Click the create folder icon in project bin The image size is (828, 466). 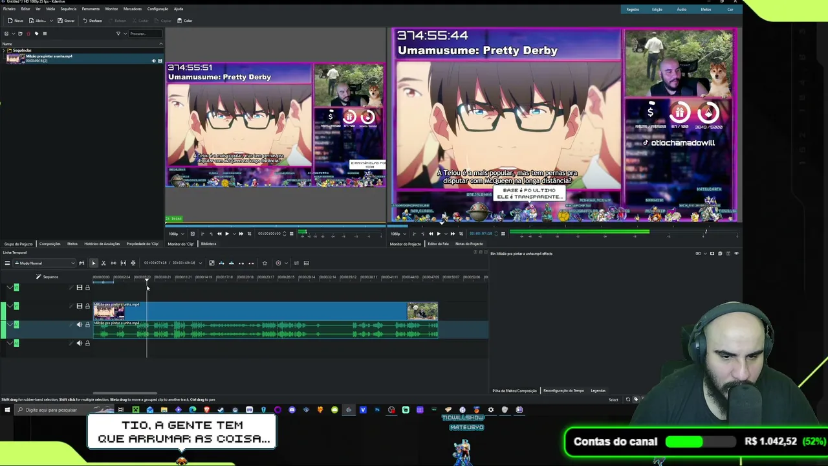tap(20, 34)
